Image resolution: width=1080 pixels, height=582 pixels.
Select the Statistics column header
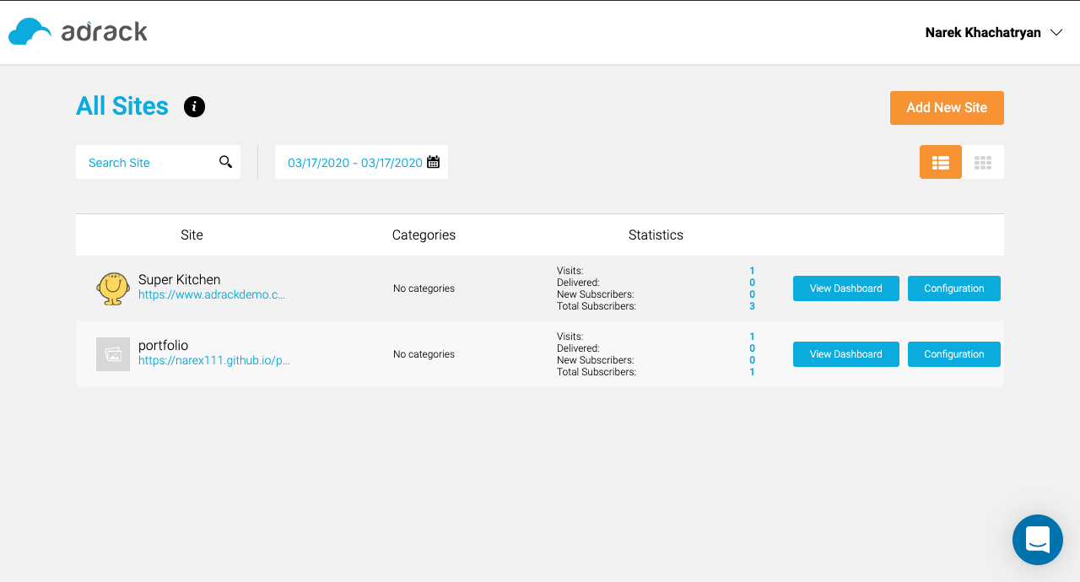pyautogui.click(x=656, y=234)
